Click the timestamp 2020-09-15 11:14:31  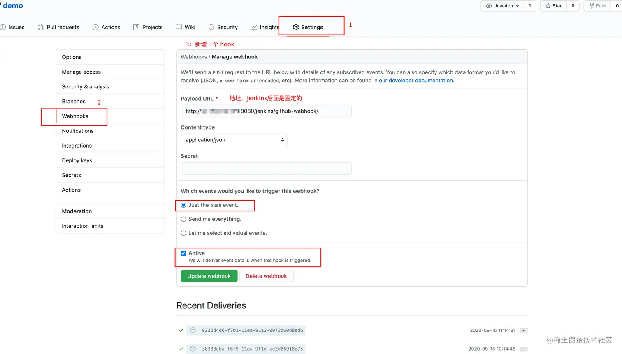(x=492, y=330)
